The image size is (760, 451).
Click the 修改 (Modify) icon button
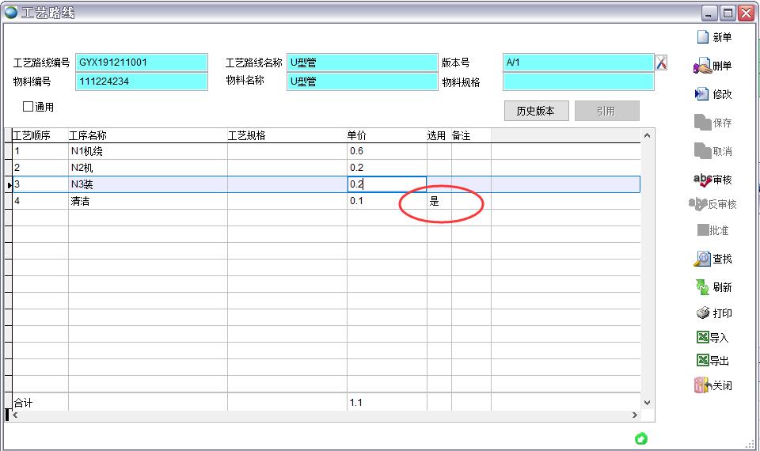pos(702,94)
